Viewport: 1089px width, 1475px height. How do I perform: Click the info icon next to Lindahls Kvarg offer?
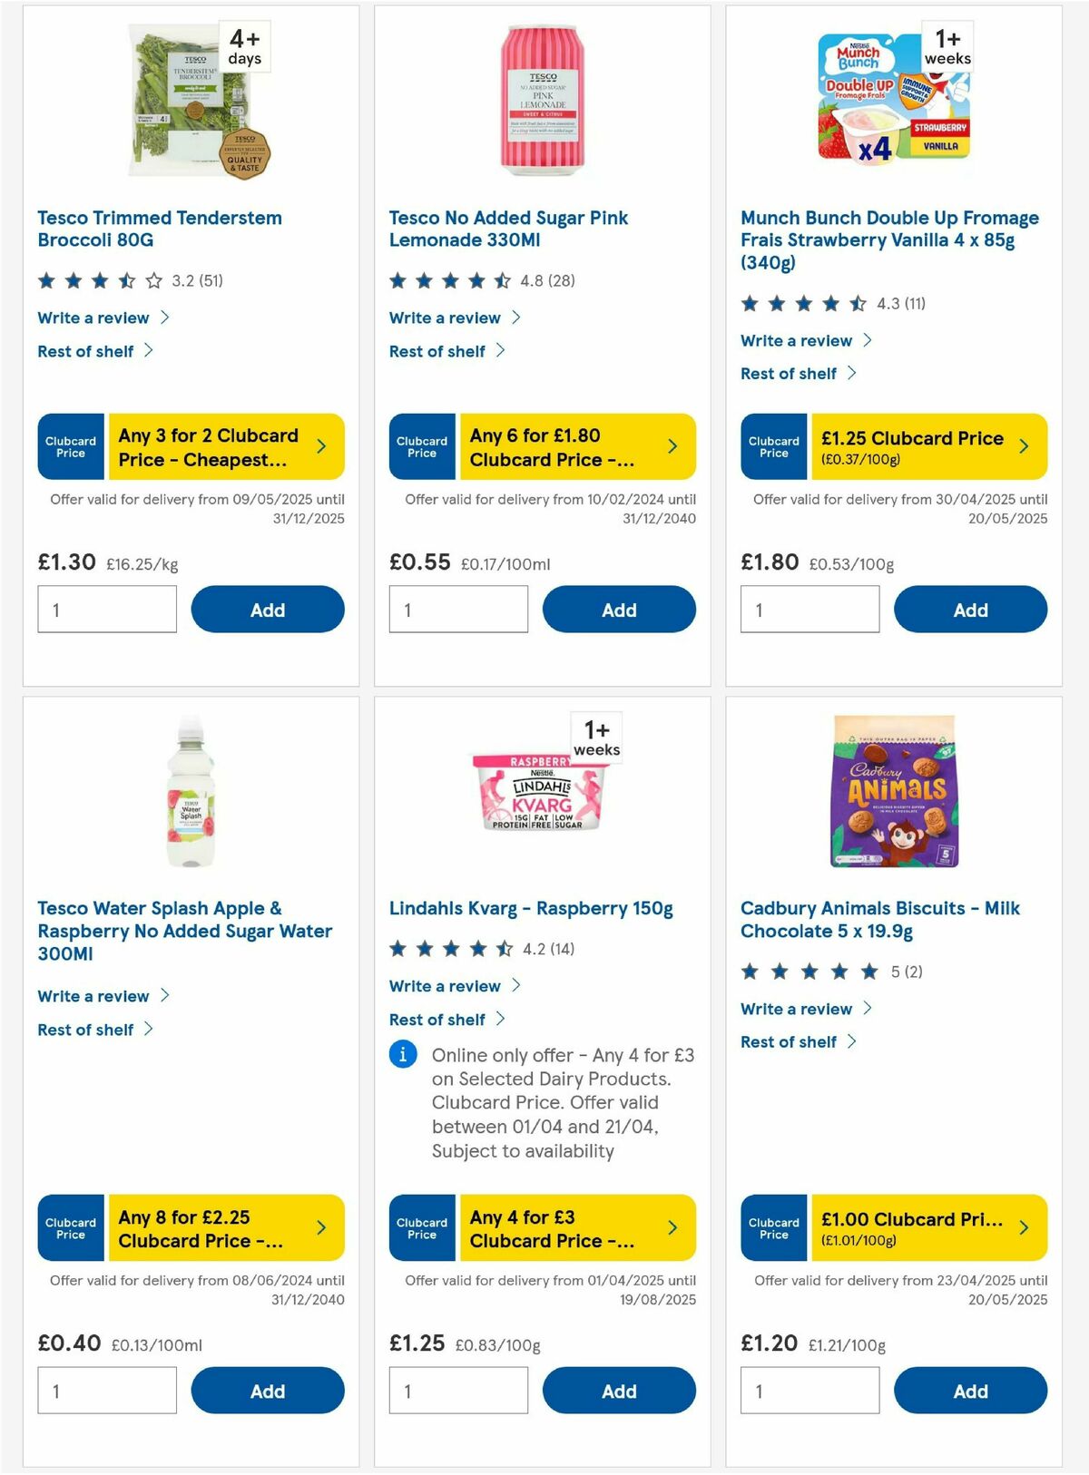[402, 1055]
